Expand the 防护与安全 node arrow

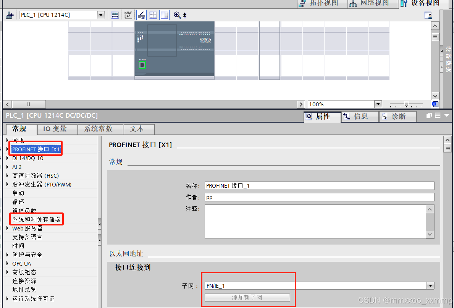coord(7,255)
